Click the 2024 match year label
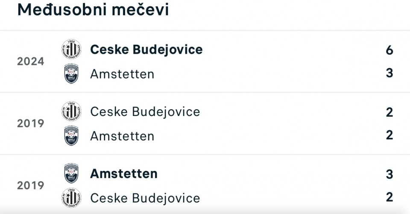Screen dimensions: 410x214 click(x=31, y=62)
